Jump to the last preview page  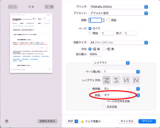point(52,7)
